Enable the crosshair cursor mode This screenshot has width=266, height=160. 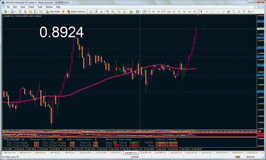click(x=206, y=11)
